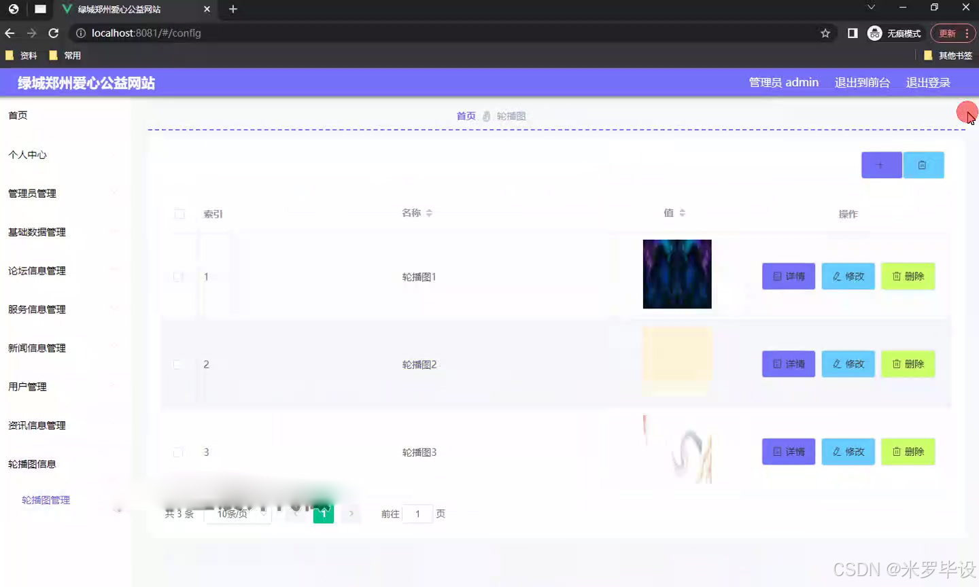979x587 pixels.
Task: Click the add (+) carousel entry icon
Action: [x=881, y=164]
